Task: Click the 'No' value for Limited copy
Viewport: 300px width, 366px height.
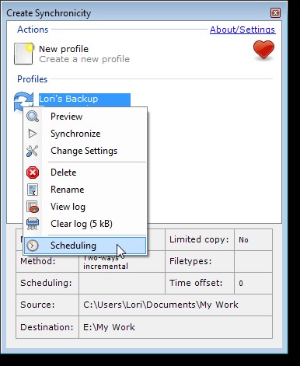Action: pos(243,240)
